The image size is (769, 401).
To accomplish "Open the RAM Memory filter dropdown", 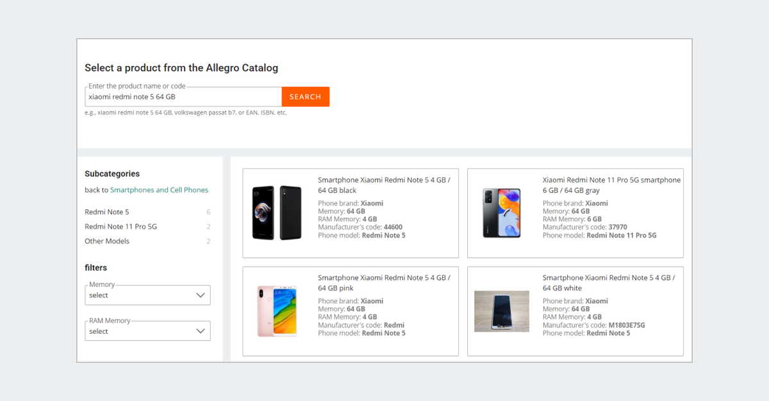I will click(x=147, y=331).
